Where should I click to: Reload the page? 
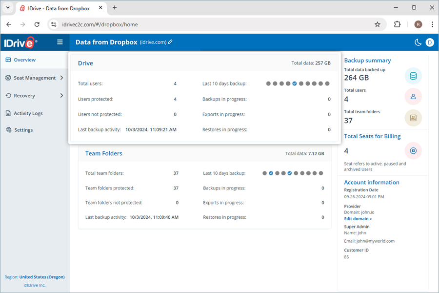click(37, 24)
